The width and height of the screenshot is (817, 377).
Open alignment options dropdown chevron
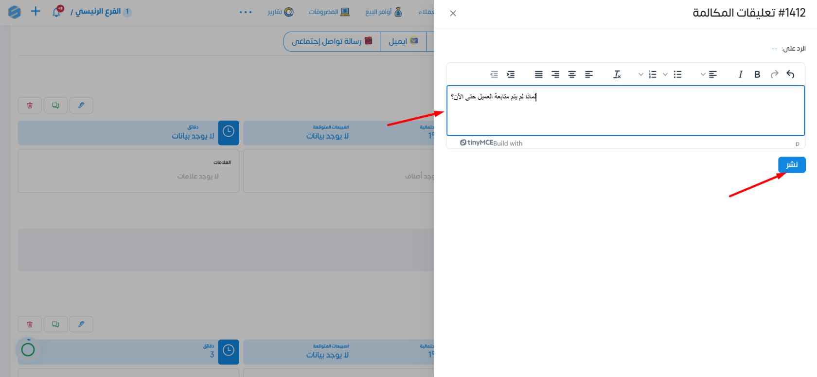(703, 74)
